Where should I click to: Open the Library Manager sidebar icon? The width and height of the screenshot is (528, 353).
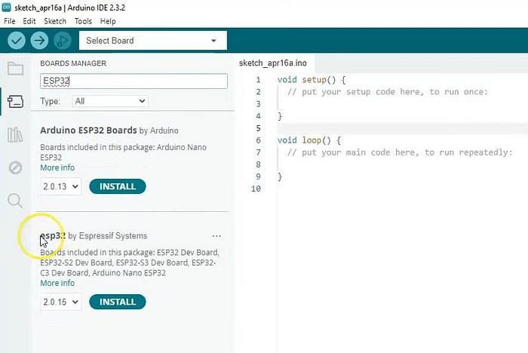coord(16,135)
